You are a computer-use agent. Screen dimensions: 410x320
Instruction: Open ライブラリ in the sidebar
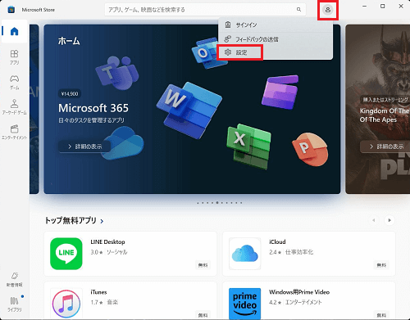pyautogui.click(x=14, y=304)
